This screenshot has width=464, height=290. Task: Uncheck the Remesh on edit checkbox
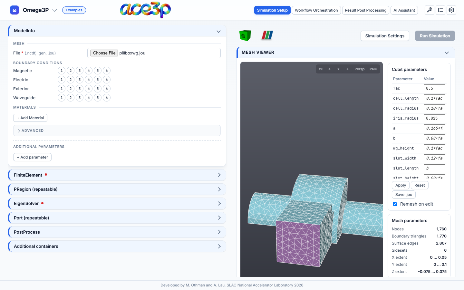point(395,204)
